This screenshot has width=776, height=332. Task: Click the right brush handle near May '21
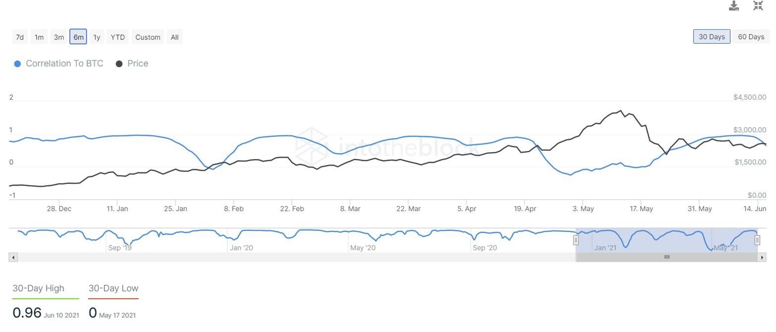pyautogui.click(x=756, y=240)
